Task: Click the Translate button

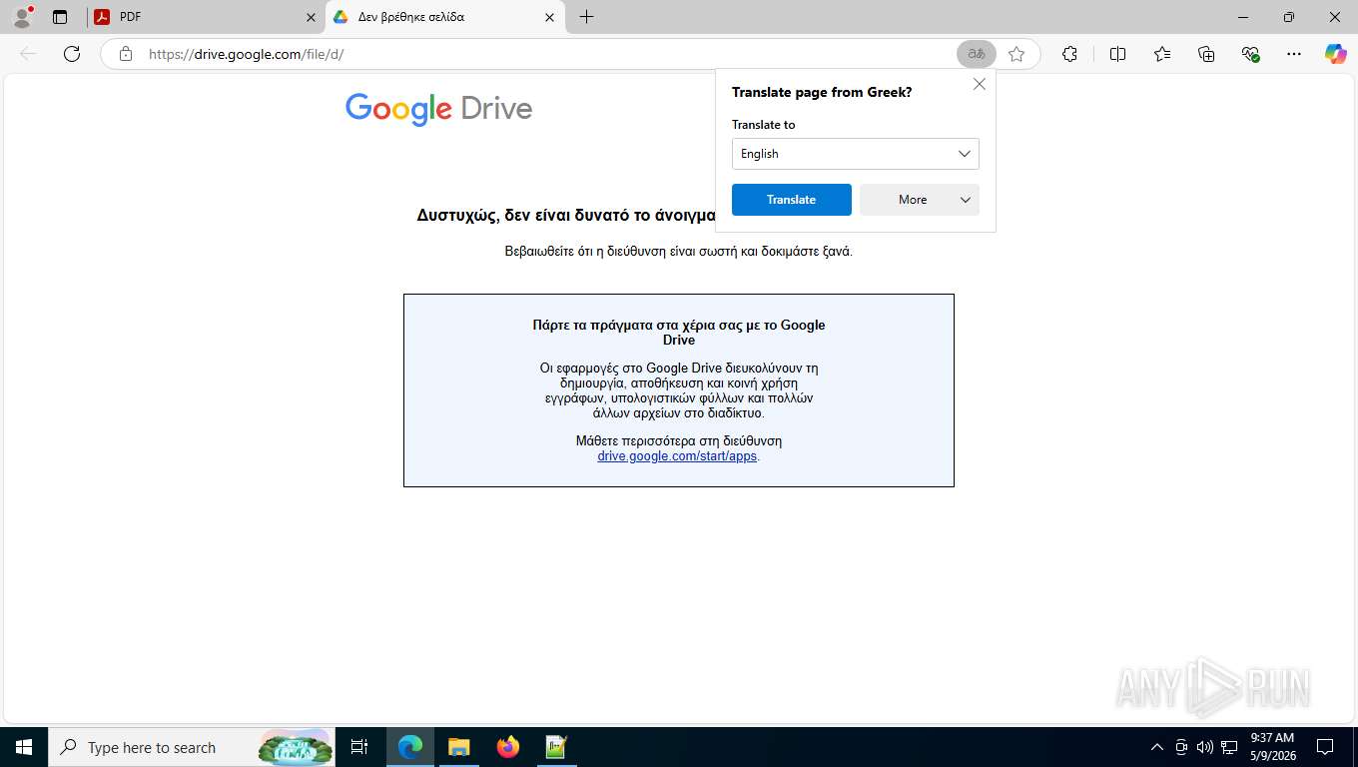Action: pyautogui.click(x=792, y=200)
